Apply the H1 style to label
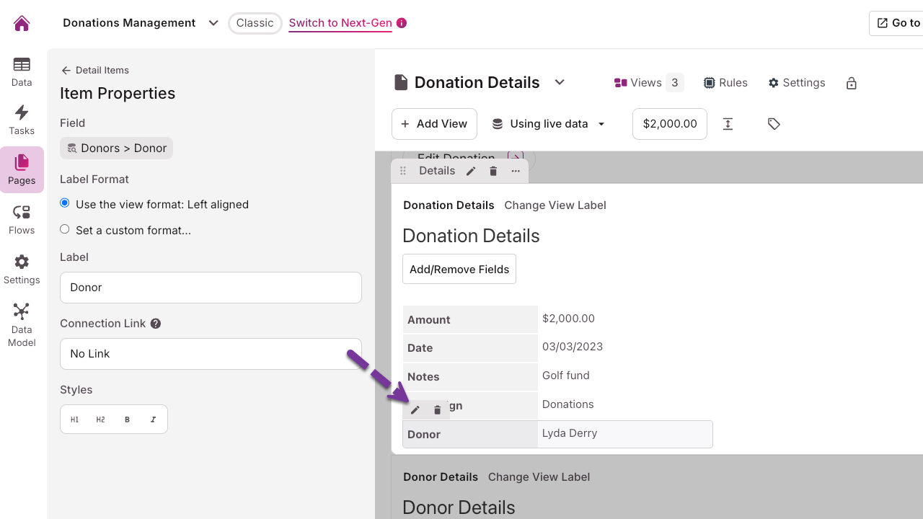The height and width of the screenshot is (519, 923). coord(75,420)
